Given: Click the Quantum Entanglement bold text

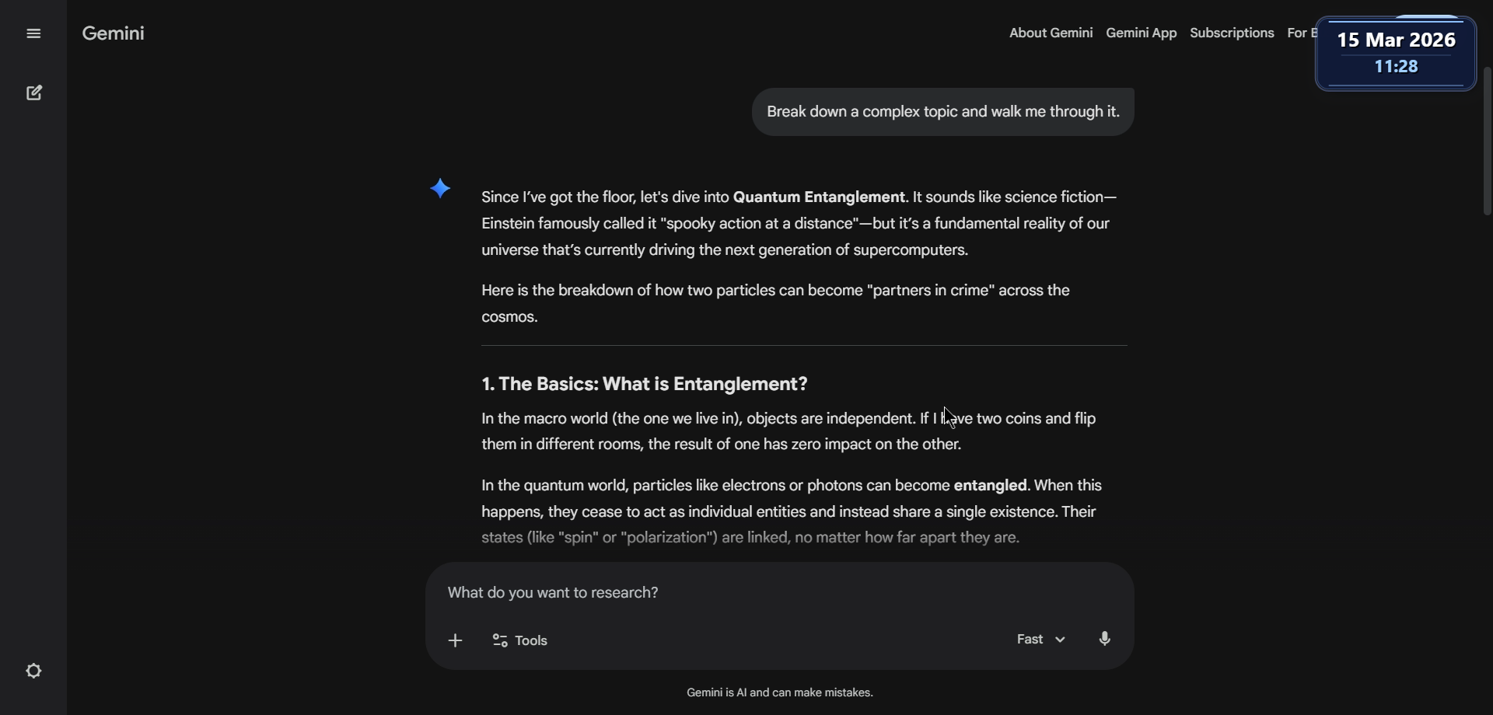Looking at the screenshot, I should click(819, 197).
